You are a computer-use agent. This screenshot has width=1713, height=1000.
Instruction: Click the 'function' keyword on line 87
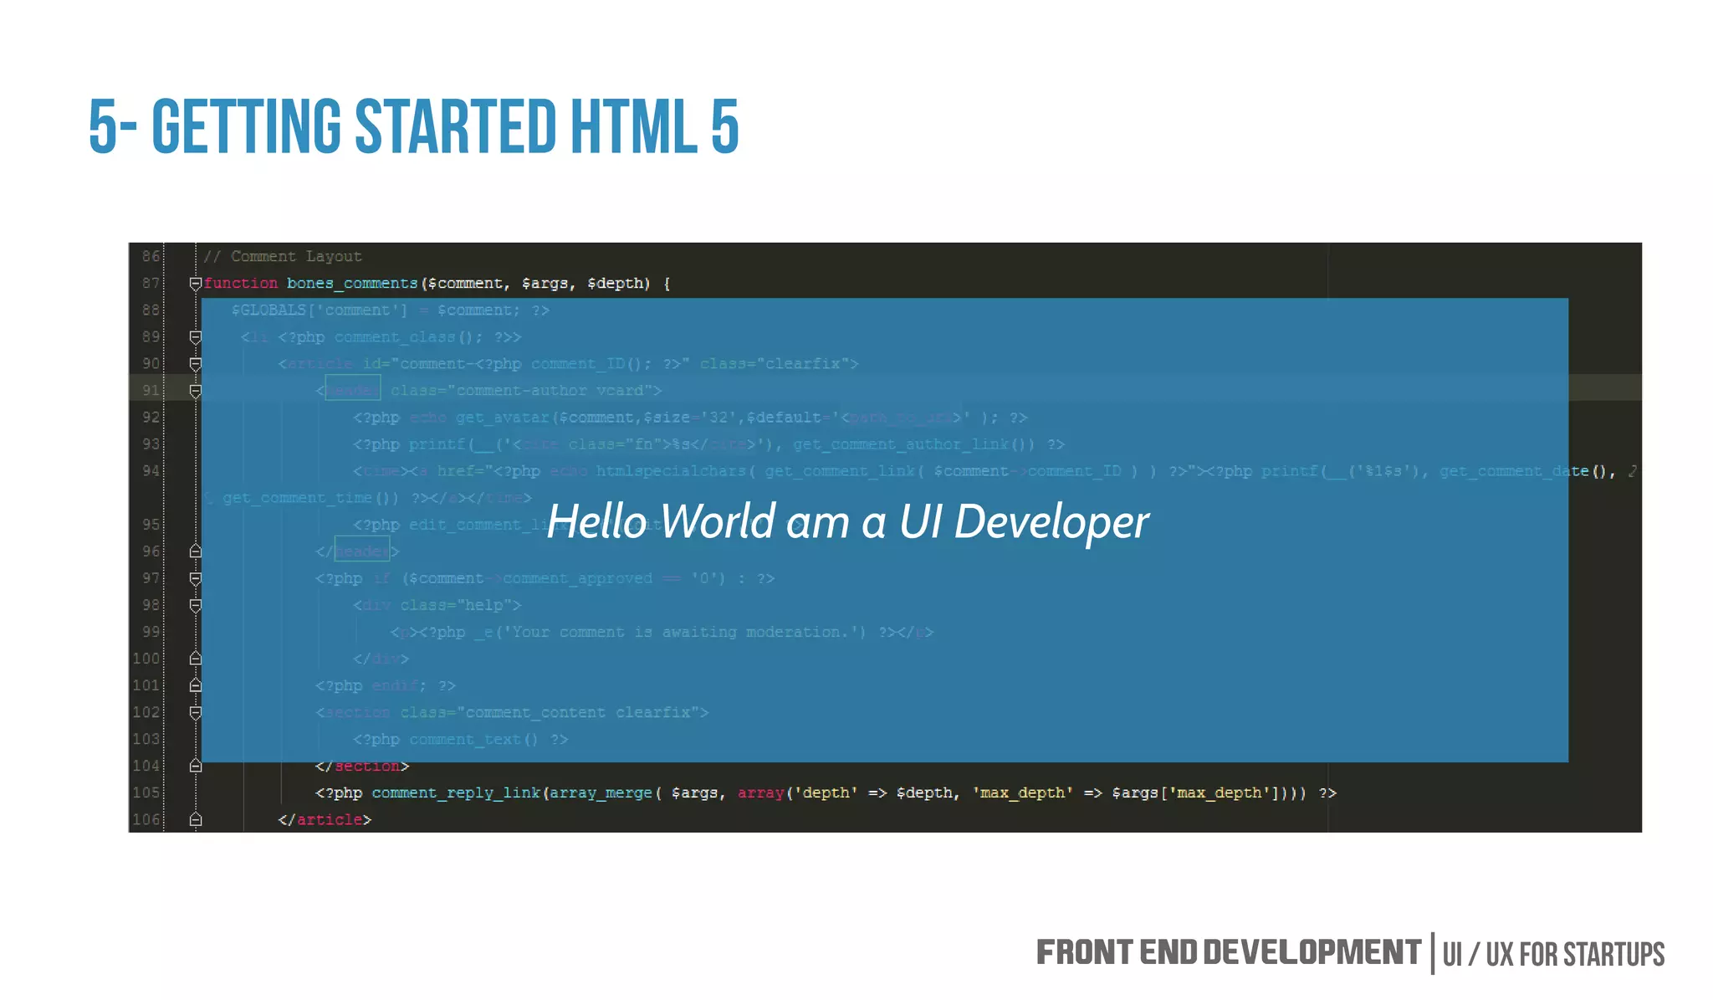(240, 283)
